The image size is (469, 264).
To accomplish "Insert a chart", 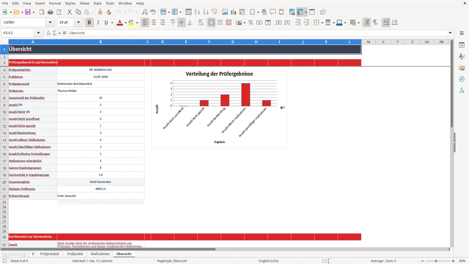I will tap(234, 12).
